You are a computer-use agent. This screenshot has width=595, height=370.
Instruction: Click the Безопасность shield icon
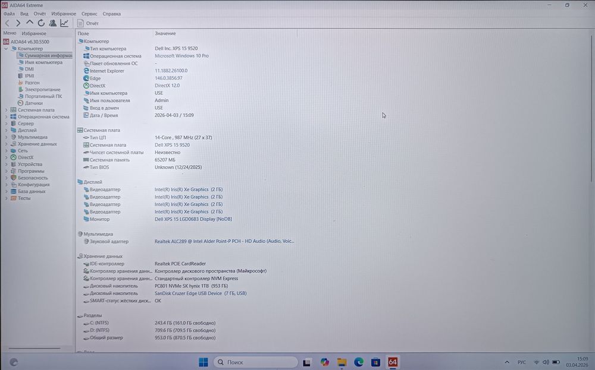pos(14,178)
